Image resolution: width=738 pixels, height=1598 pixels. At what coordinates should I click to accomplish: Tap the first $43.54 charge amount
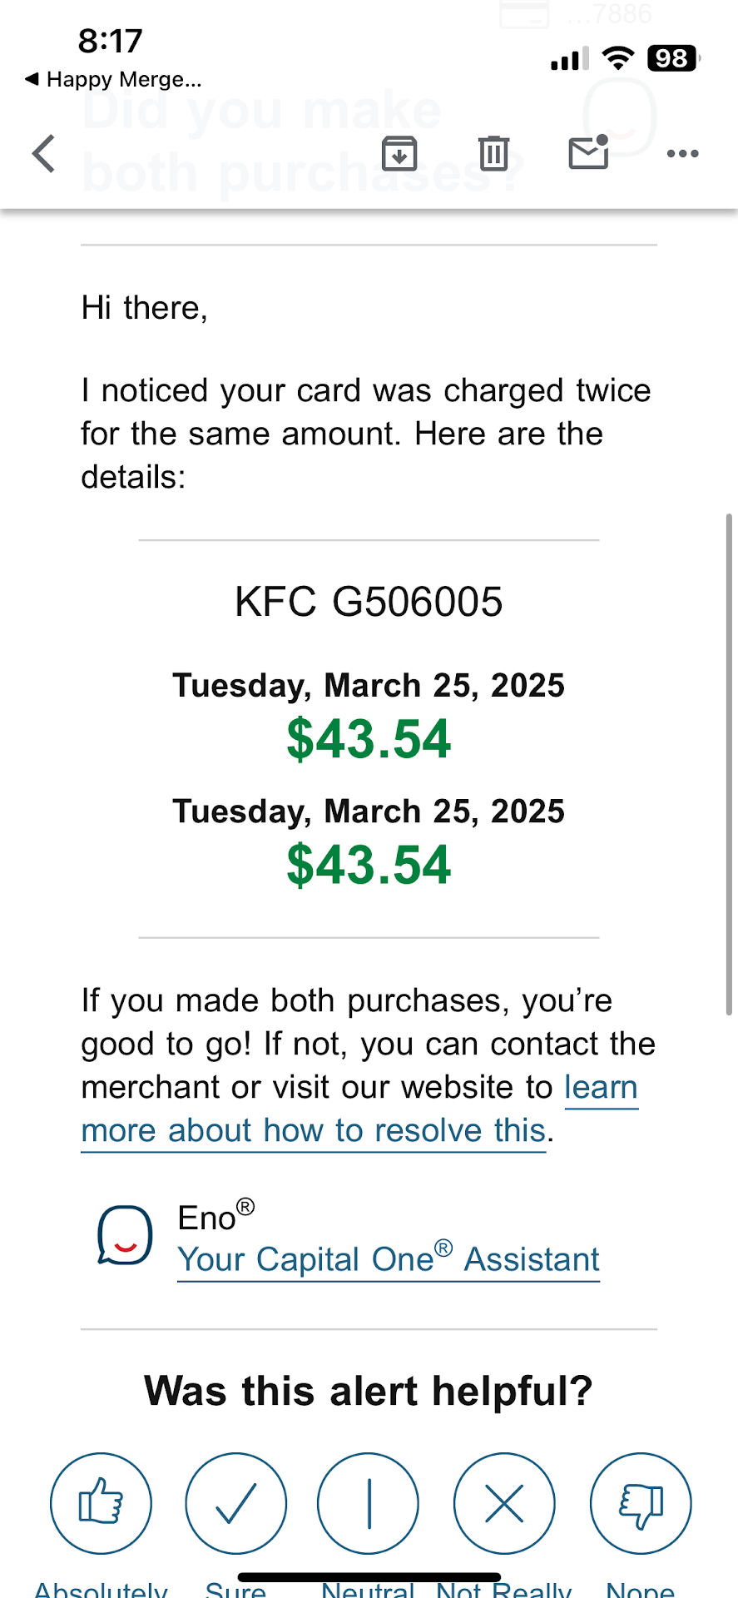369,739
